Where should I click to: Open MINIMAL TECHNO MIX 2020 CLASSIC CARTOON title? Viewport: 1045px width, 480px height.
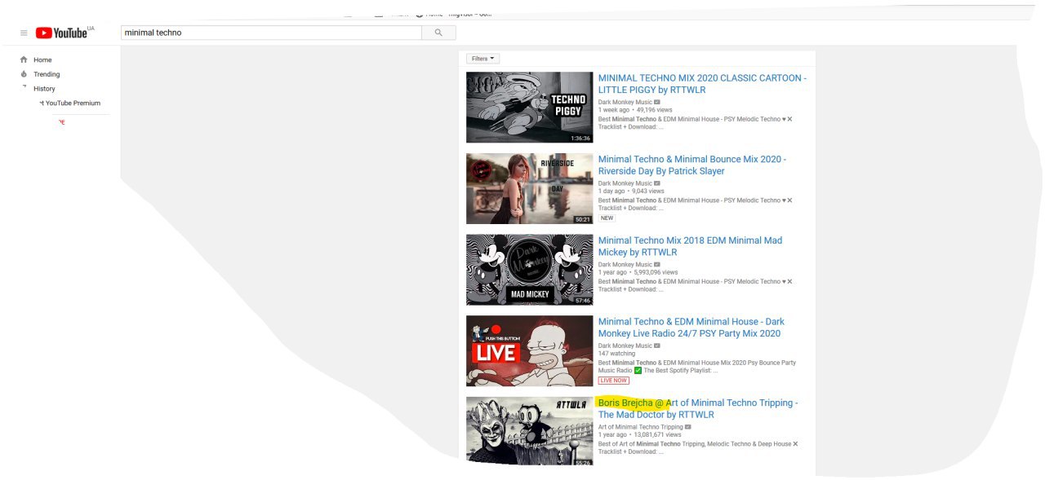click(x=702, y=84)
